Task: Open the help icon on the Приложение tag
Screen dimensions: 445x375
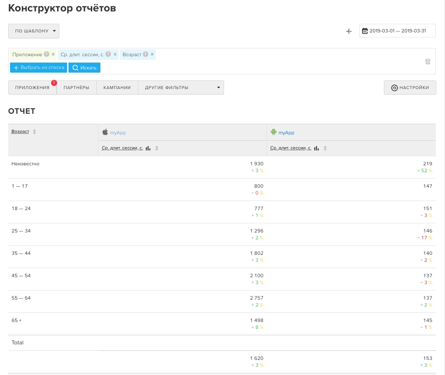Action: coord(47,54)
